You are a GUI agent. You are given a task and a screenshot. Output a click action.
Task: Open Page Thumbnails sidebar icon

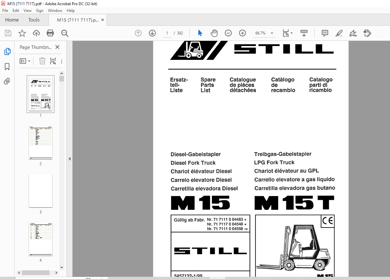[7, 51]
